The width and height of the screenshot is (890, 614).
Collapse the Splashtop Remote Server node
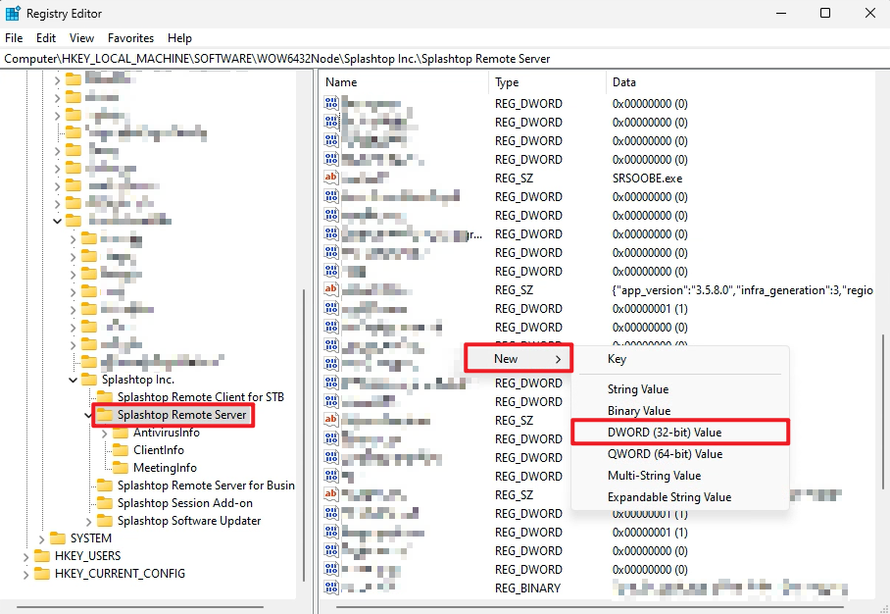pos(86,415)
